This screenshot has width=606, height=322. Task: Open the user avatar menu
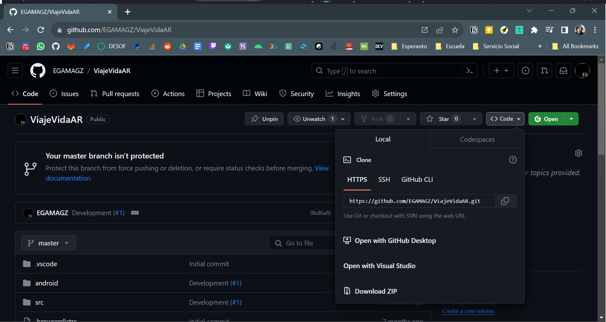click(x=582, y=71)
